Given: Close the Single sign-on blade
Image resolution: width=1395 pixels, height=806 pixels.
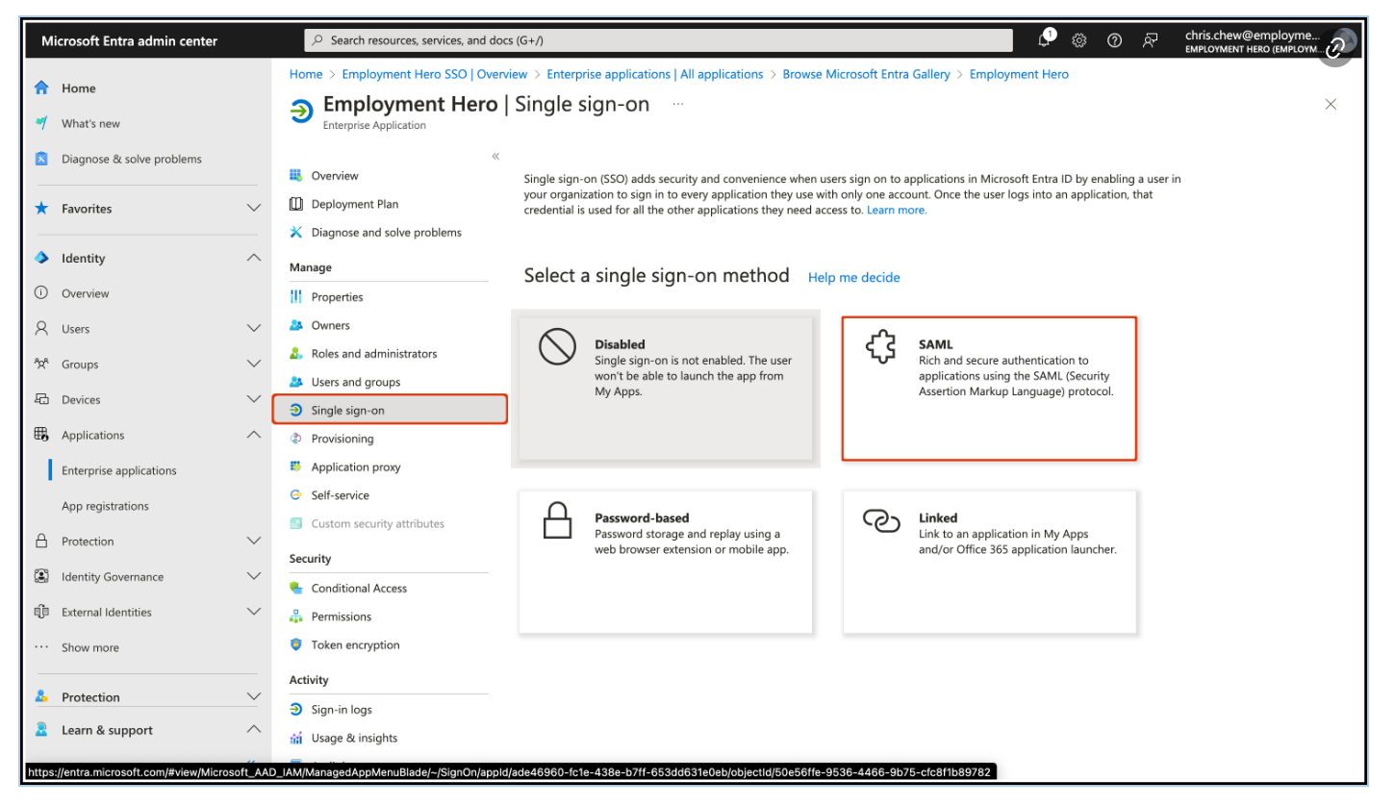Looking at the screenshot, I should pos(1331,104).
